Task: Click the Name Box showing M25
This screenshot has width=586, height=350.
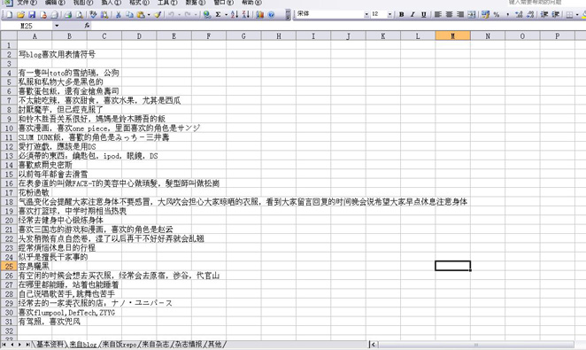Action: 27,26
